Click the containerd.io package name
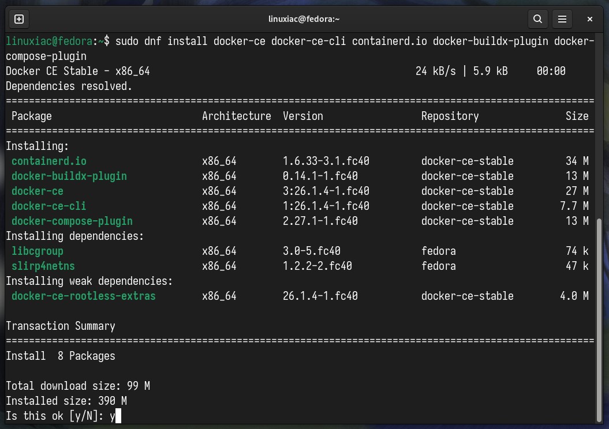The height and width of the screenshot is (429, 609). [49, 161]
